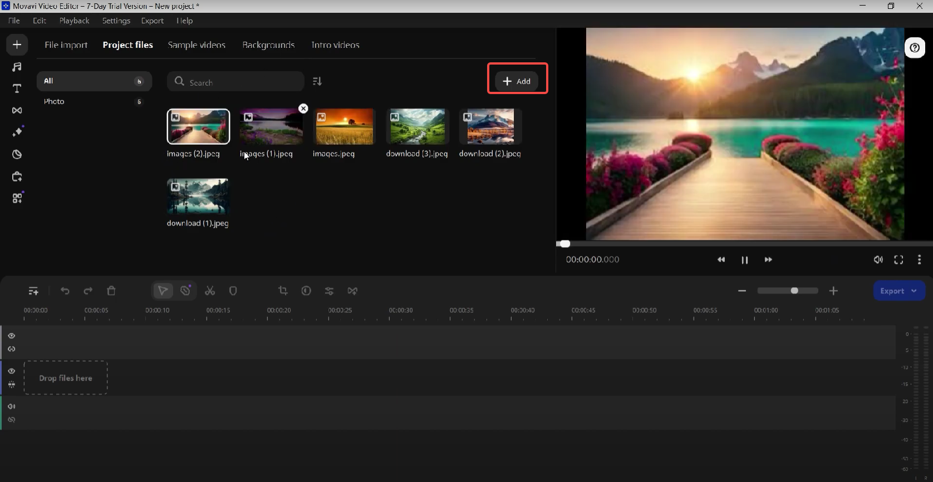The image size is (933, 482).
Task: Mute the audio track speaker icon
Action: 12,406
